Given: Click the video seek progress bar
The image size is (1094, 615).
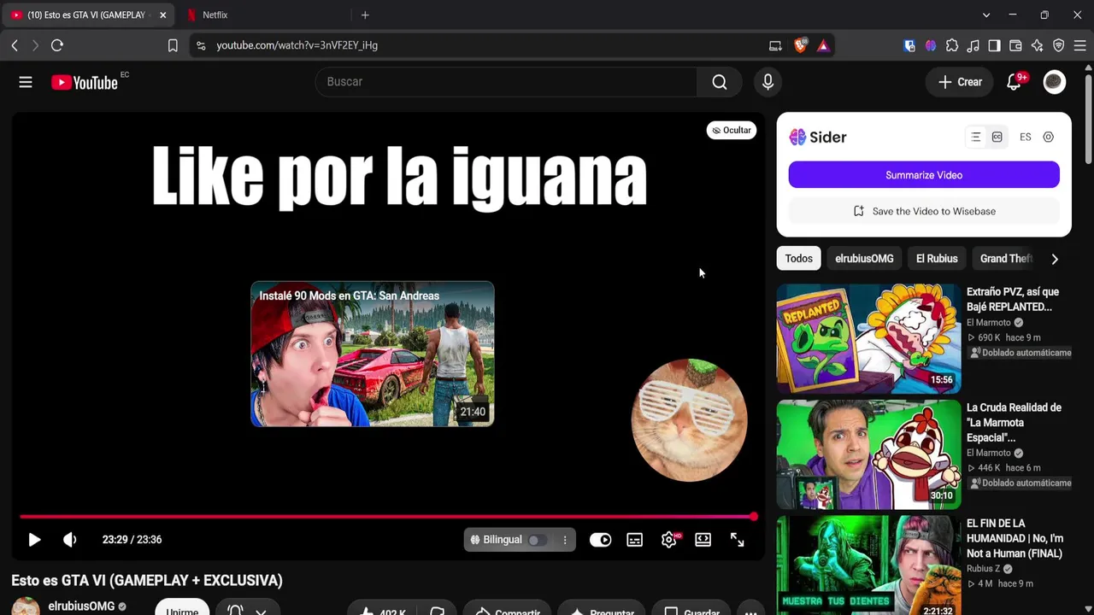Looking at the screenshot, I should [388, 517].
